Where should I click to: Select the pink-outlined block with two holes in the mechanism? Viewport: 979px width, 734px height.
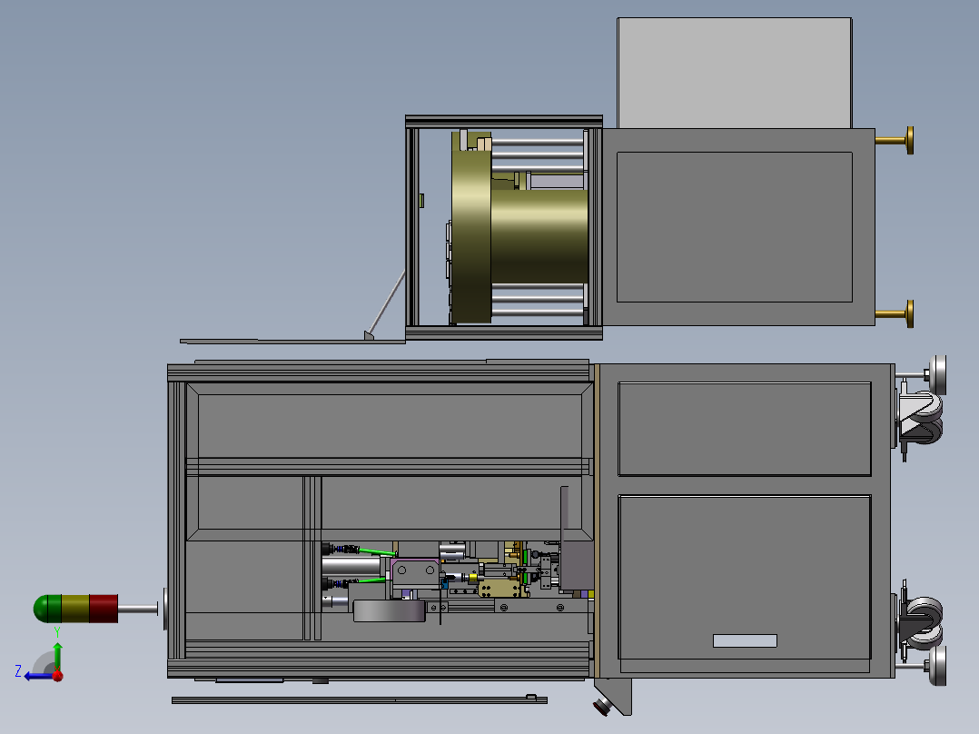pos(415,573)
